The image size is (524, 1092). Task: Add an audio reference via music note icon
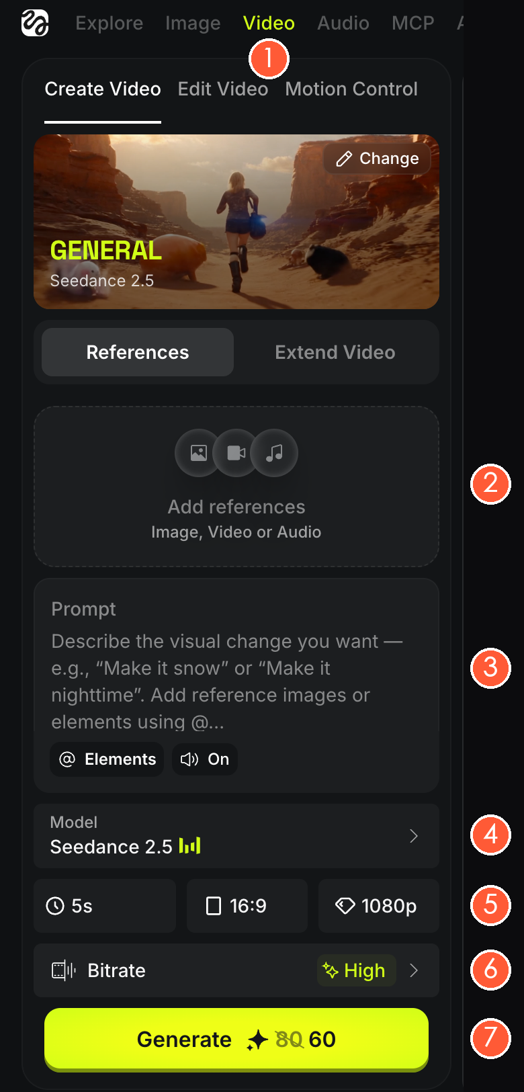pyautogui.click(x=274, y=453)
